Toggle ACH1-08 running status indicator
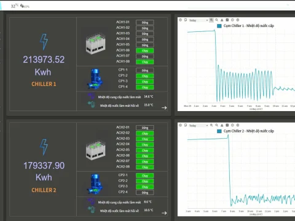This screenshot has width=295, height=221. (145, 62)
